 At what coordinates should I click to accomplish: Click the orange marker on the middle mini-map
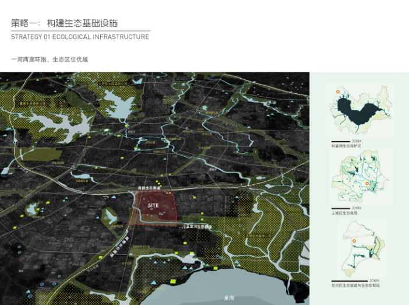(367, 184)
